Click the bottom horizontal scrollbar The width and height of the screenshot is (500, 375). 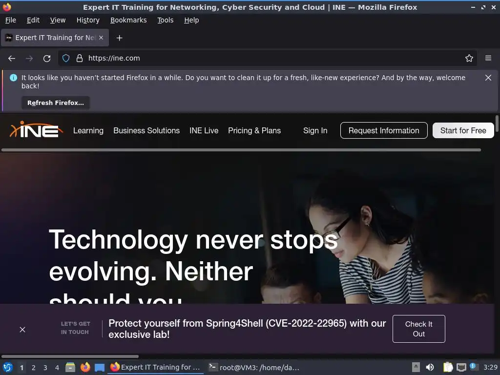click(x=70, y=356)
